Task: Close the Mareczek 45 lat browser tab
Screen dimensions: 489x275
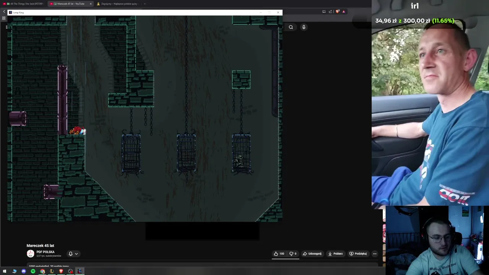Action: [x=91, y=4]
